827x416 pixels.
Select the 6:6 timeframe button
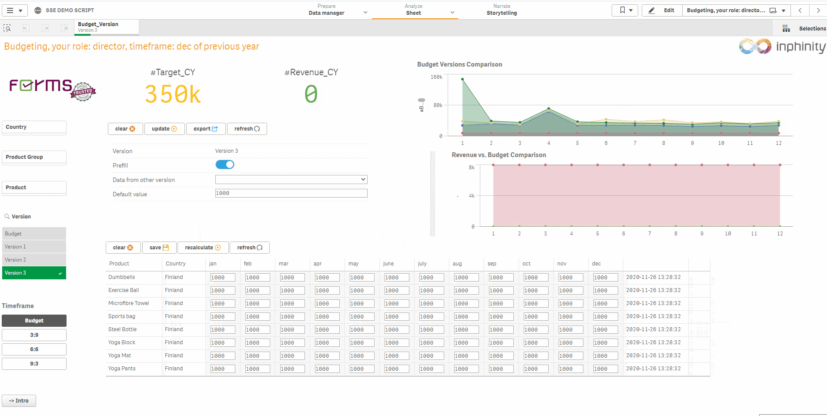point(34,349)
